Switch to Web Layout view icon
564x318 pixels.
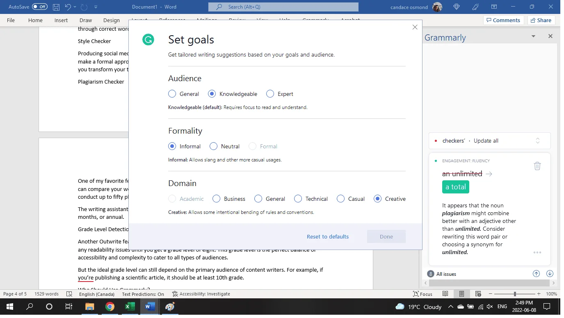tap(478, 294)
